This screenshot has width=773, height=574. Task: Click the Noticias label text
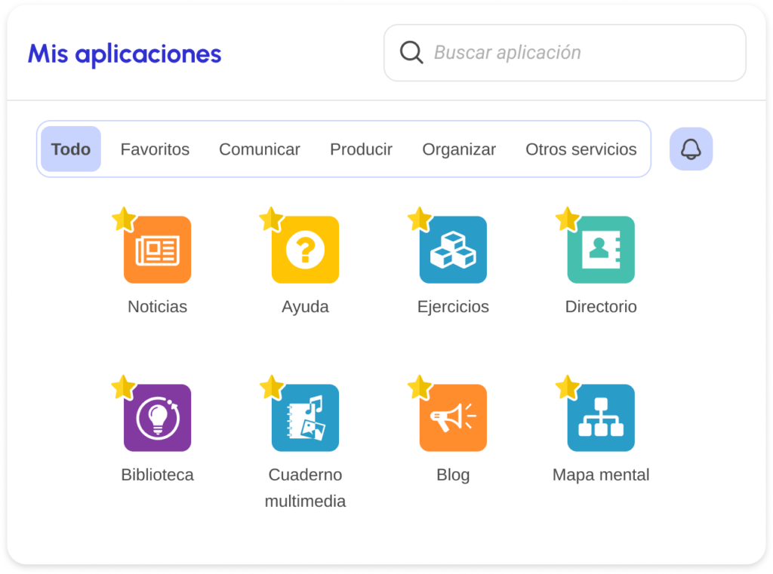point(157,306)
